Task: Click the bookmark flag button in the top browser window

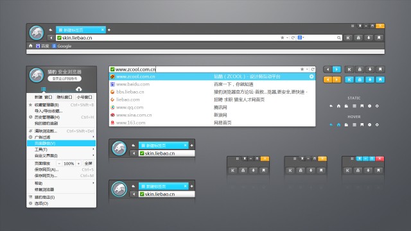Action: (x=379, y=38)
